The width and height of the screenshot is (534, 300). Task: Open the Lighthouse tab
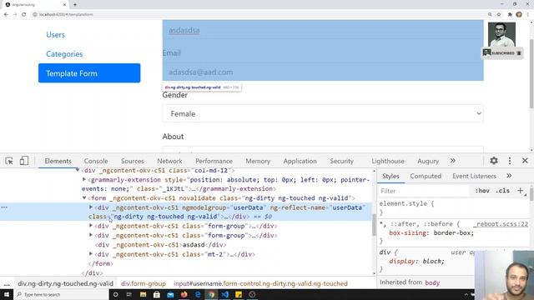pos(388,161)
